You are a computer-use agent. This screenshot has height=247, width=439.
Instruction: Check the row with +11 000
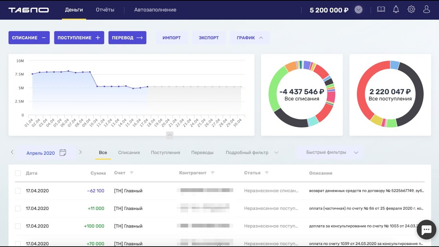tap(18, 209)
